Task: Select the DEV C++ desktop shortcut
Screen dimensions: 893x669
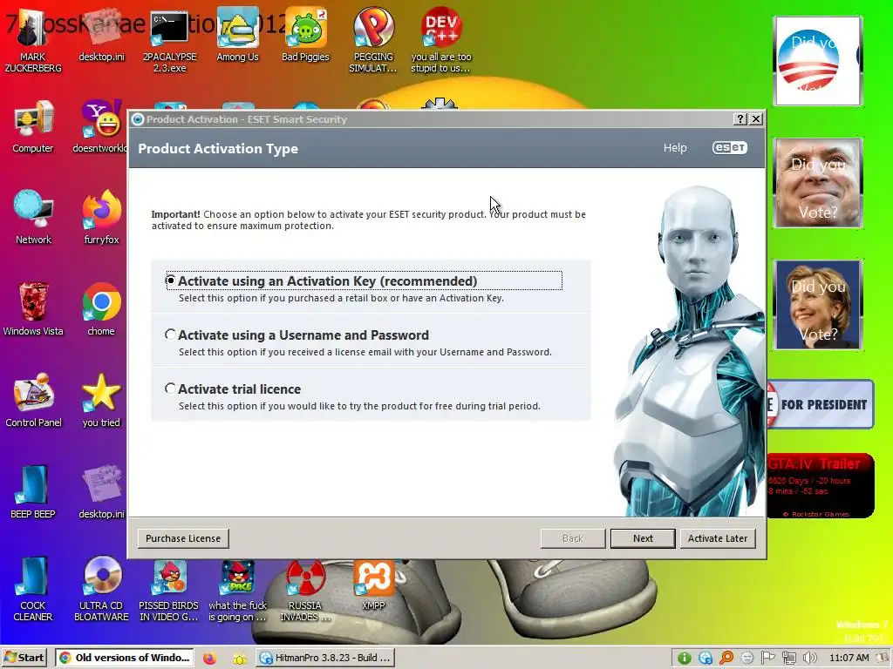Action: point(441,41)
